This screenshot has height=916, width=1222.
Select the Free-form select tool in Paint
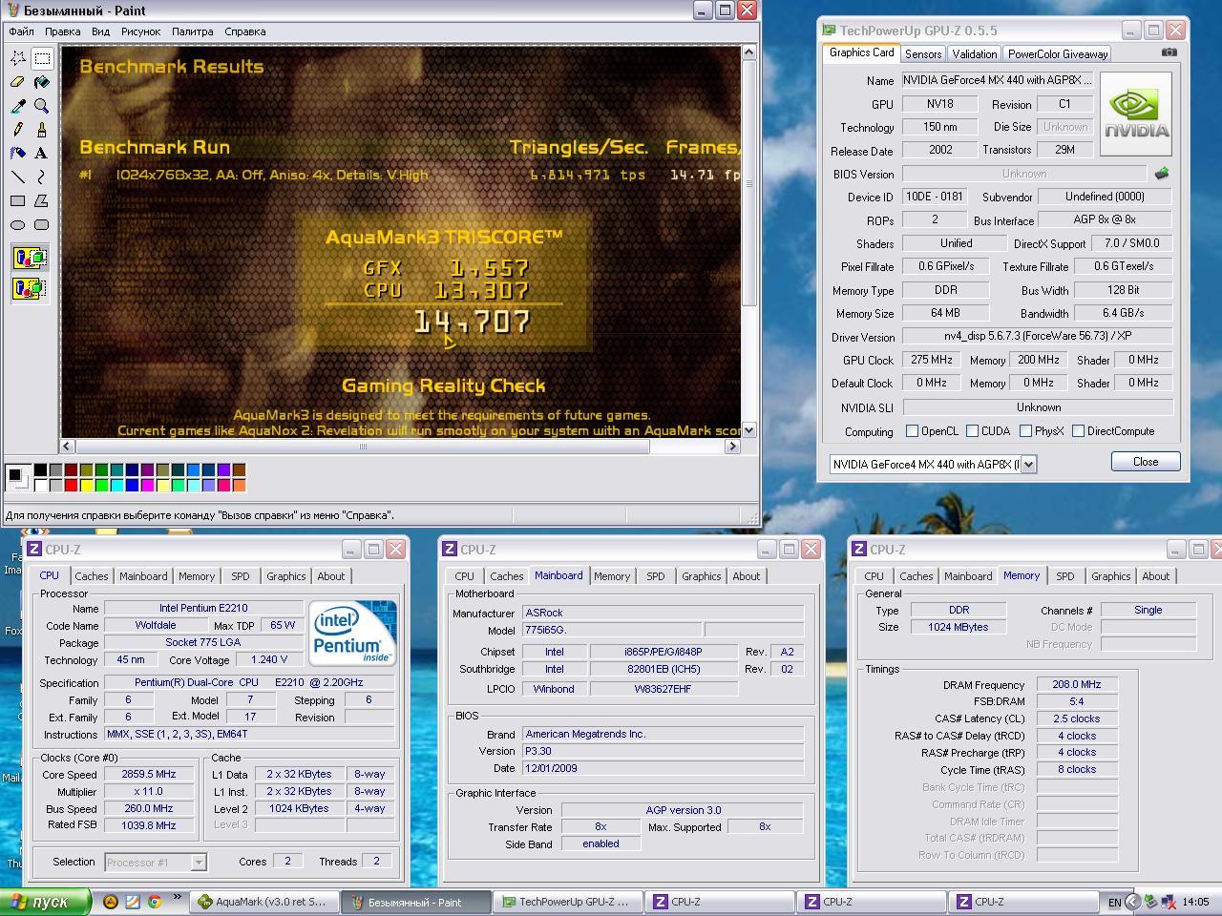click(x=17, y=58)
